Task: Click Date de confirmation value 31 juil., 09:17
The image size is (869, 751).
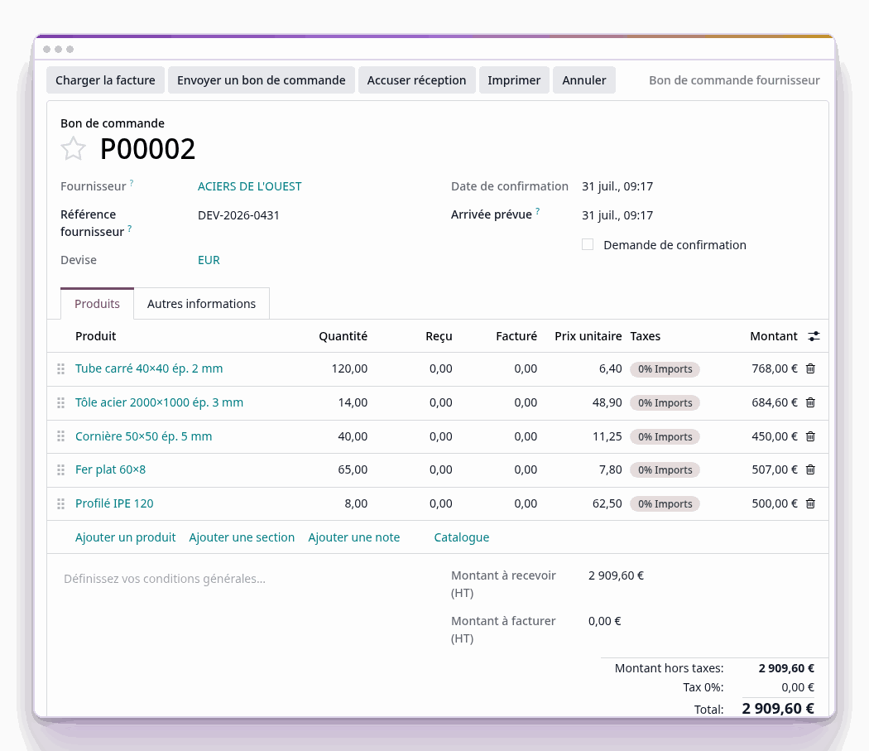Action: click(x=617, y=186)
